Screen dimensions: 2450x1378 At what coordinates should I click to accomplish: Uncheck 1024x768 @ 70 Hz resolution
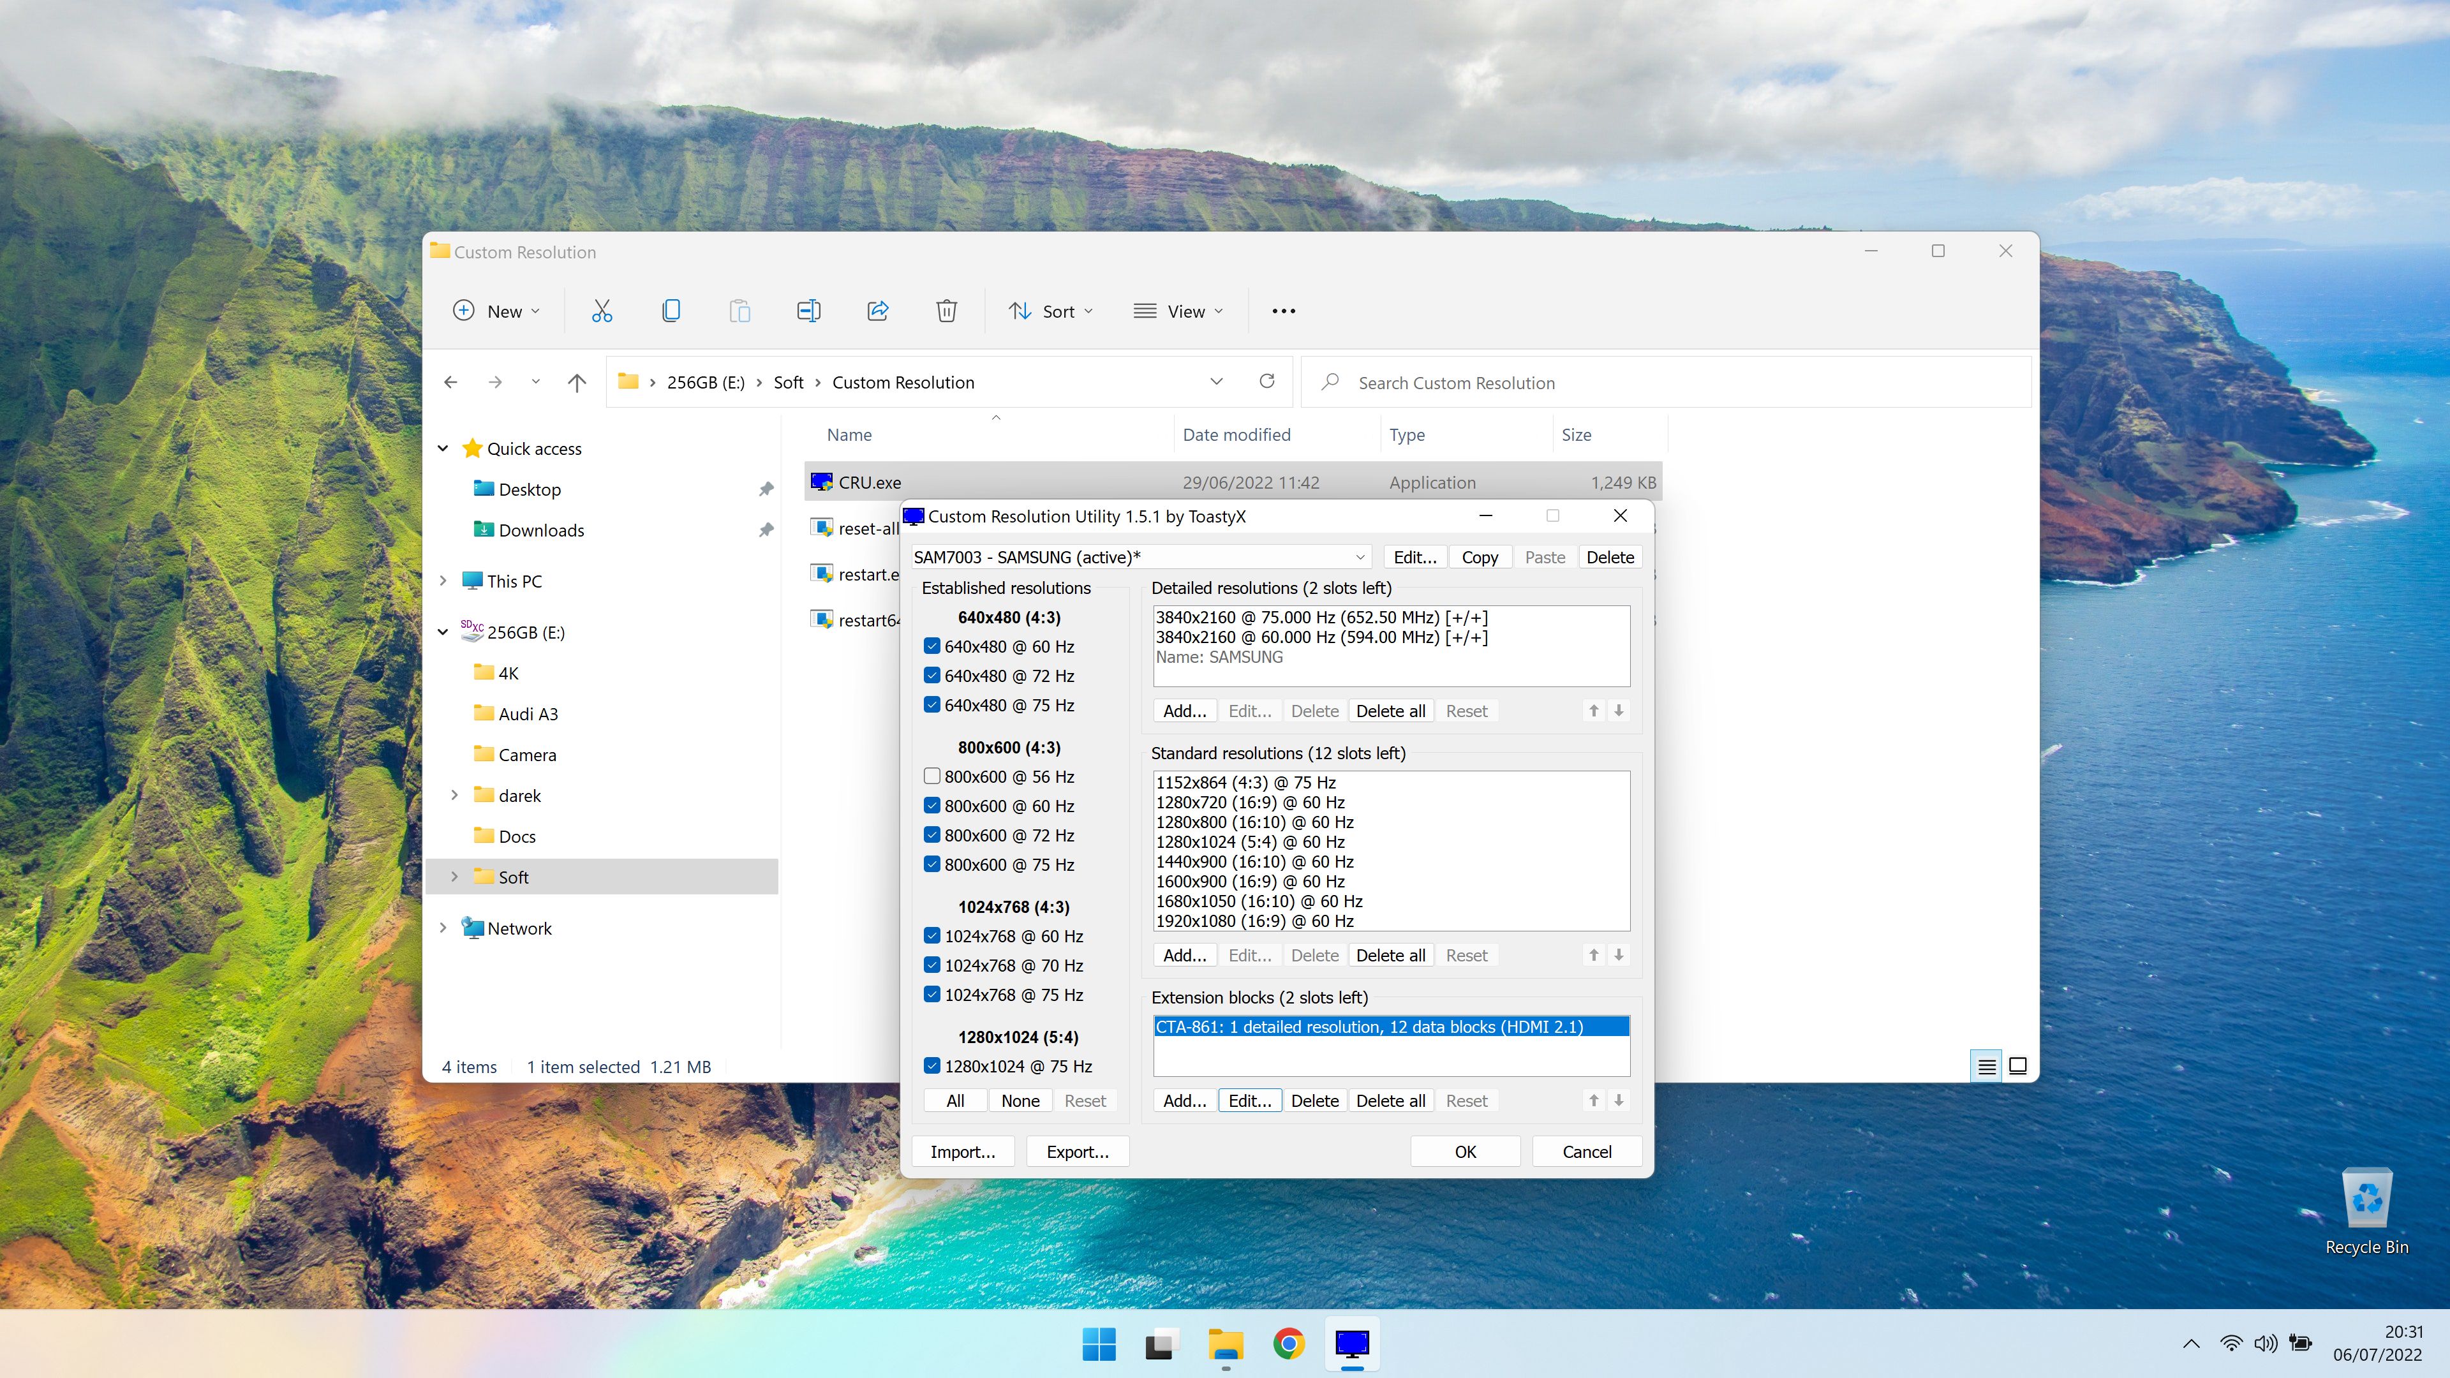click(932, 965)
